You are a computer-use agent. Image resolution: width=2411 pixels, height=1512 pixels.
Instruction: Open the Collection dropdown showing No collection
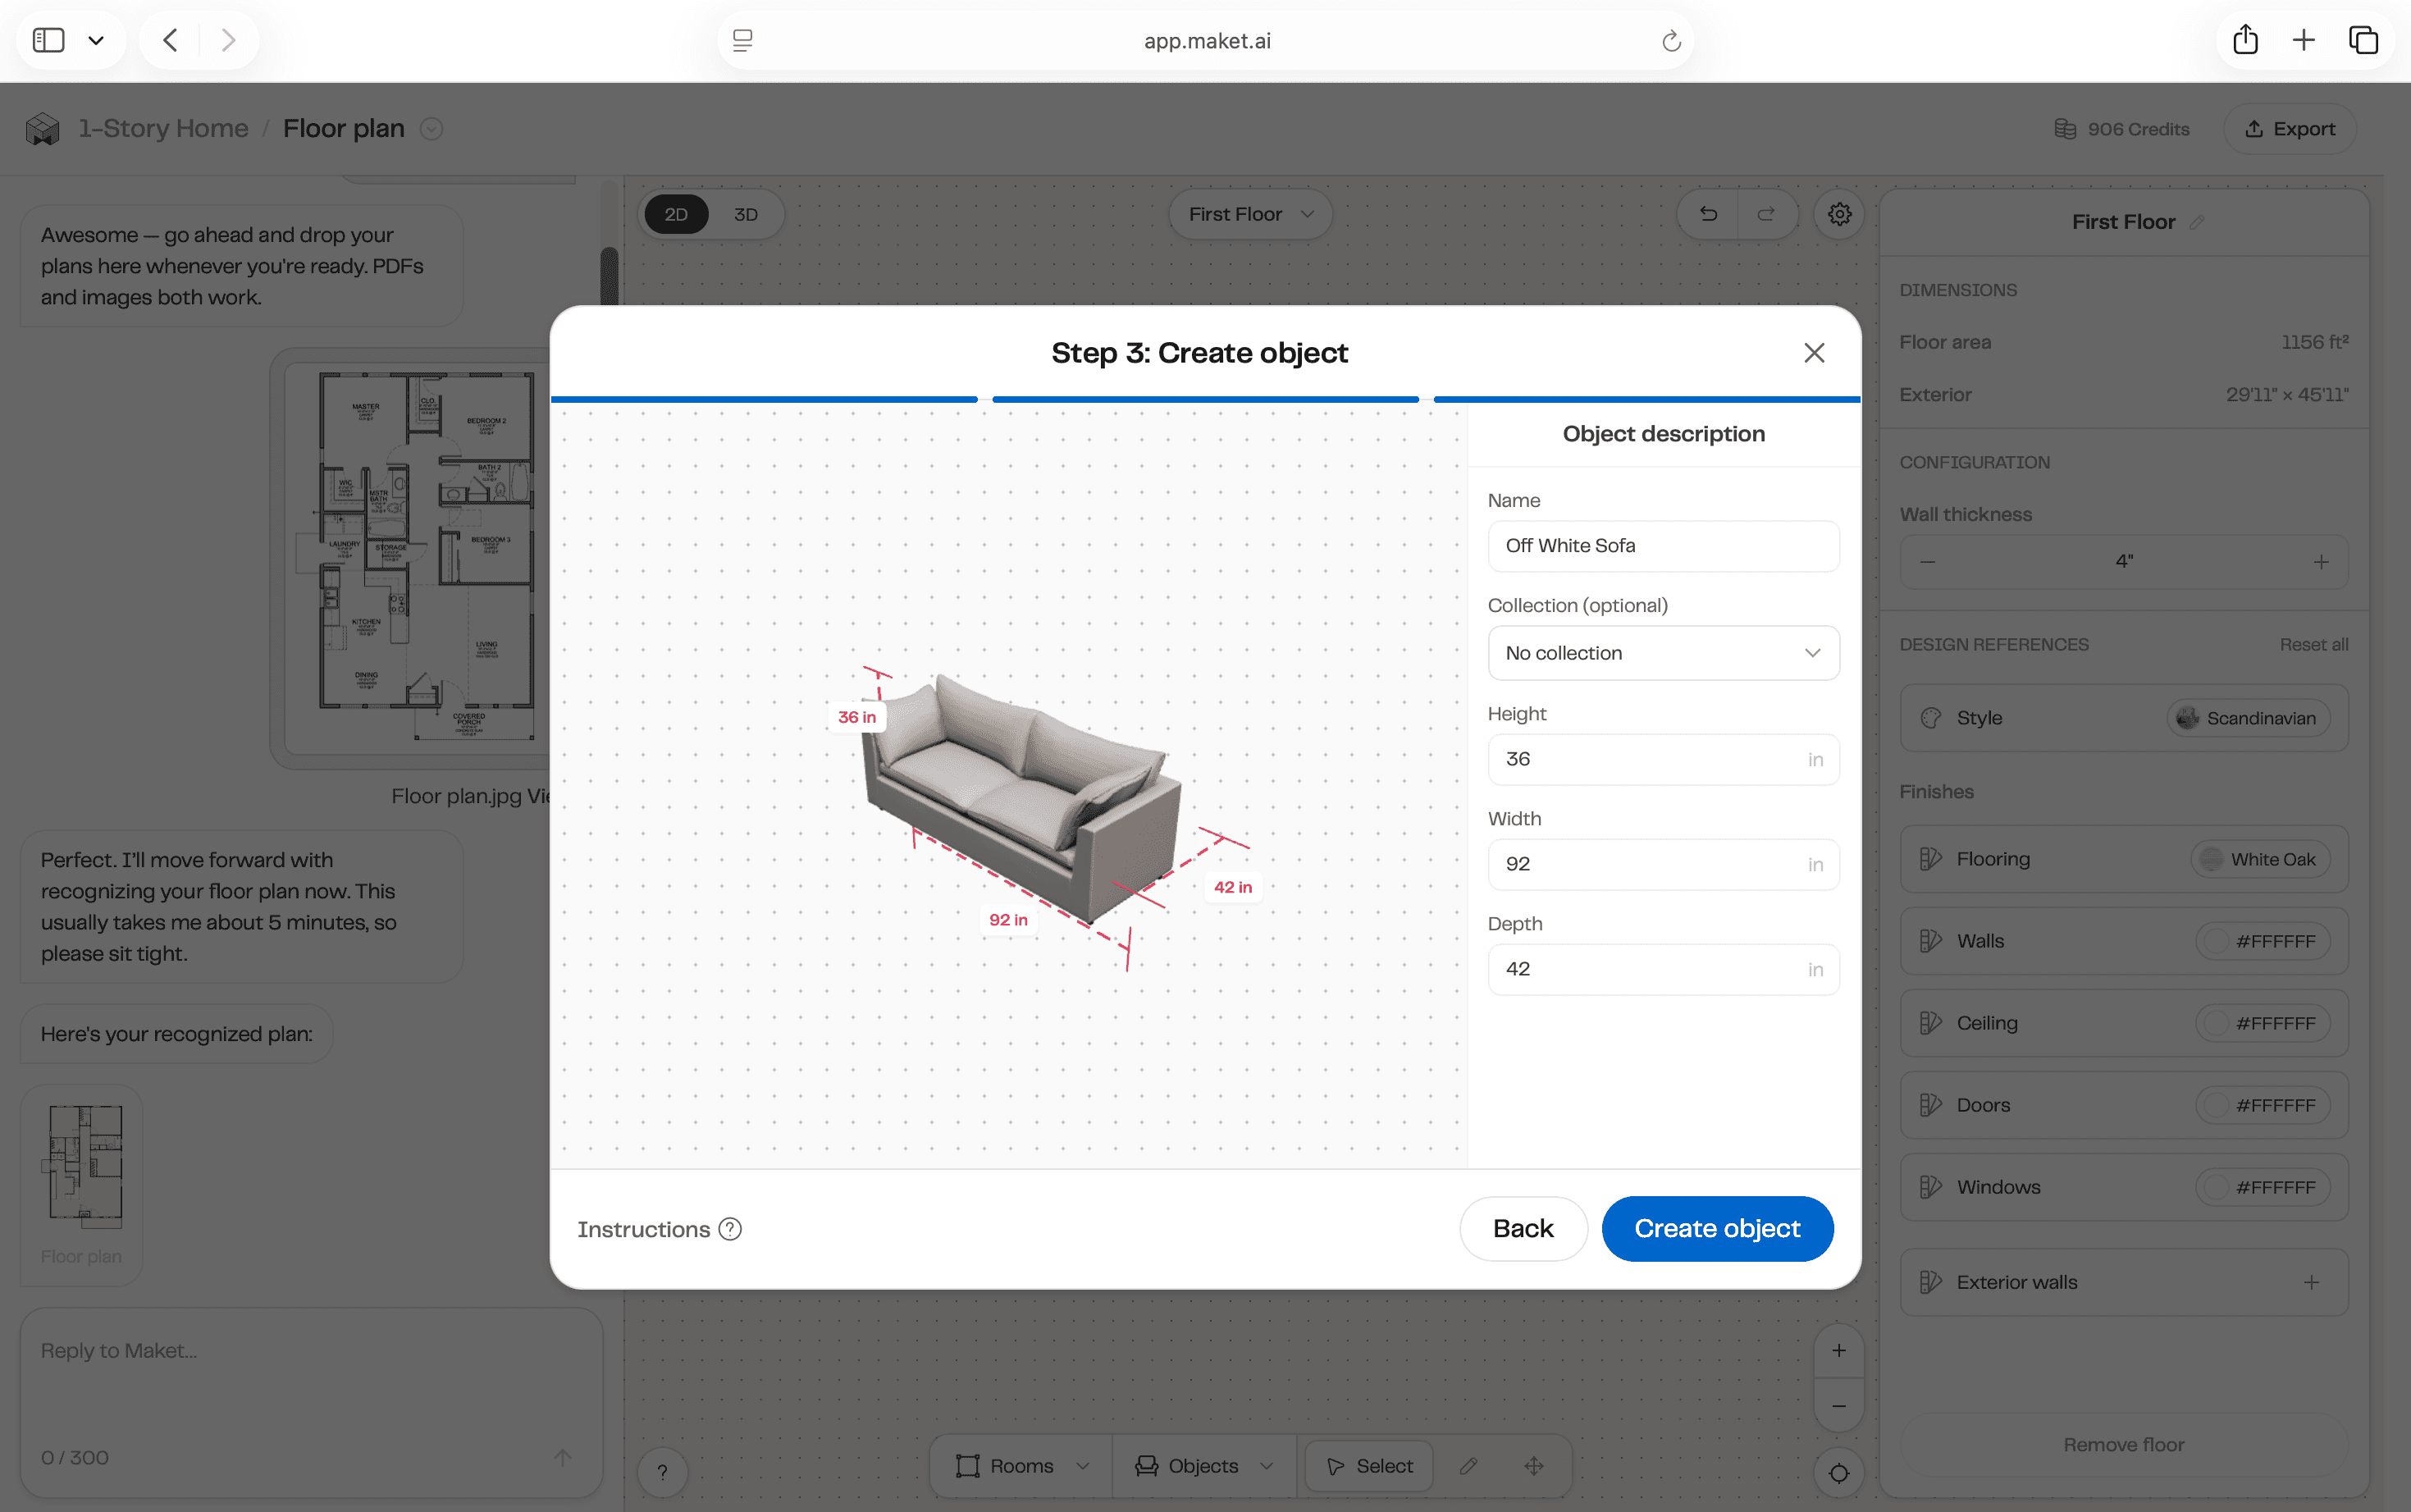pos(1663,653)
